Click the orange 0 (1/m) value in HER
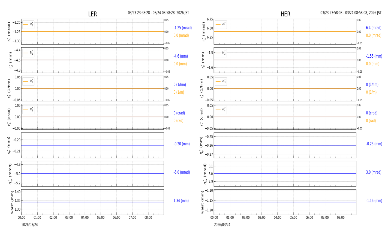 click(371, 92)
